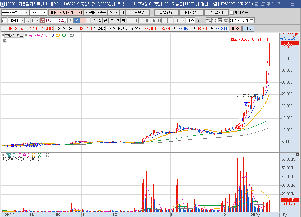Expand the account number dropdown arrow

click(27, 12)
